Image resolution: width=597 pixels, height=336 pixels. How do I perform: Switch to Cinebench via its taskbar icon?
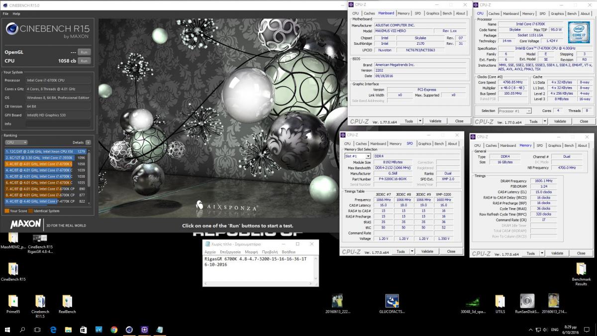click(129, 330)
